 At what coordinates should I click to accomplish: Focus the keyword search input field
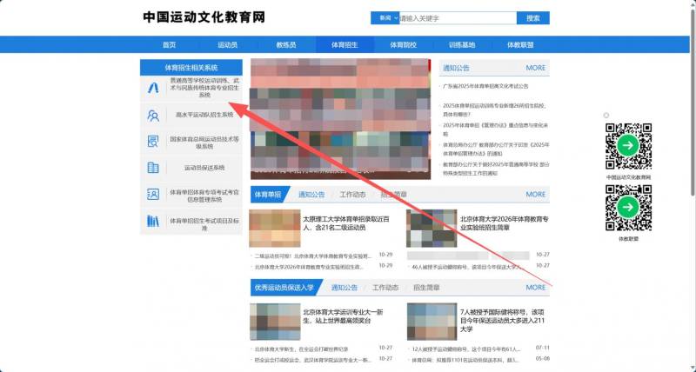457,17
